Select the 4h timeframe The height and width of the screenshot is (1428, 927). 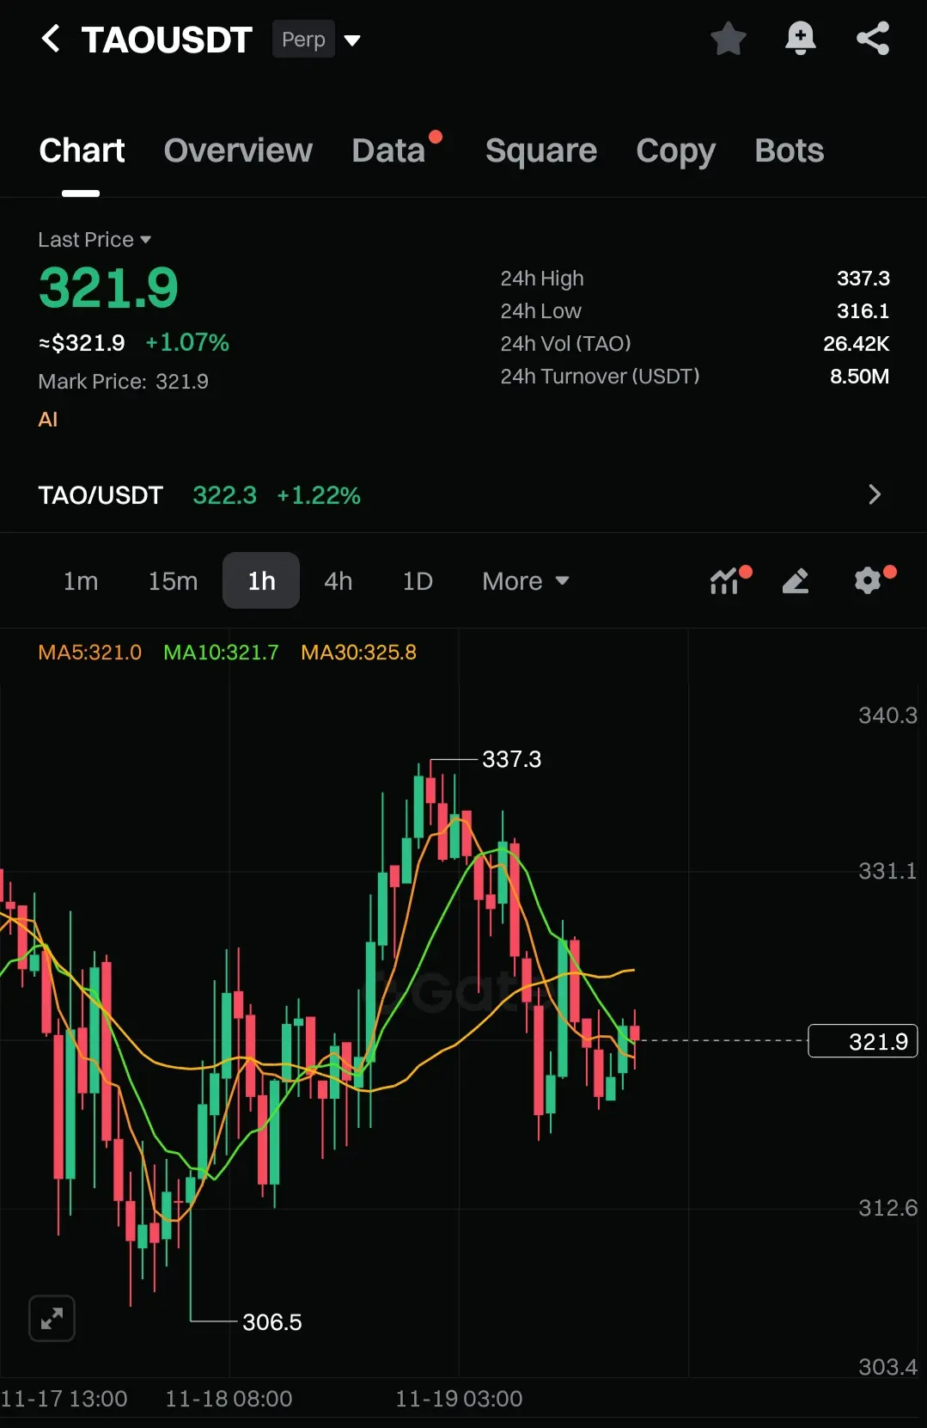tap(338, 581)
